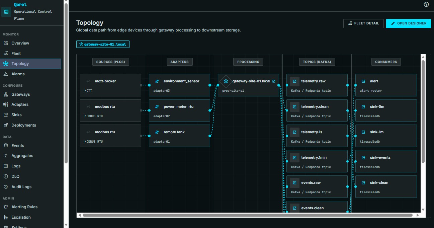The width and height of the screenshot is (434, 228).
Task: Open Adapters configuration
Action: (x=30, y=104)
